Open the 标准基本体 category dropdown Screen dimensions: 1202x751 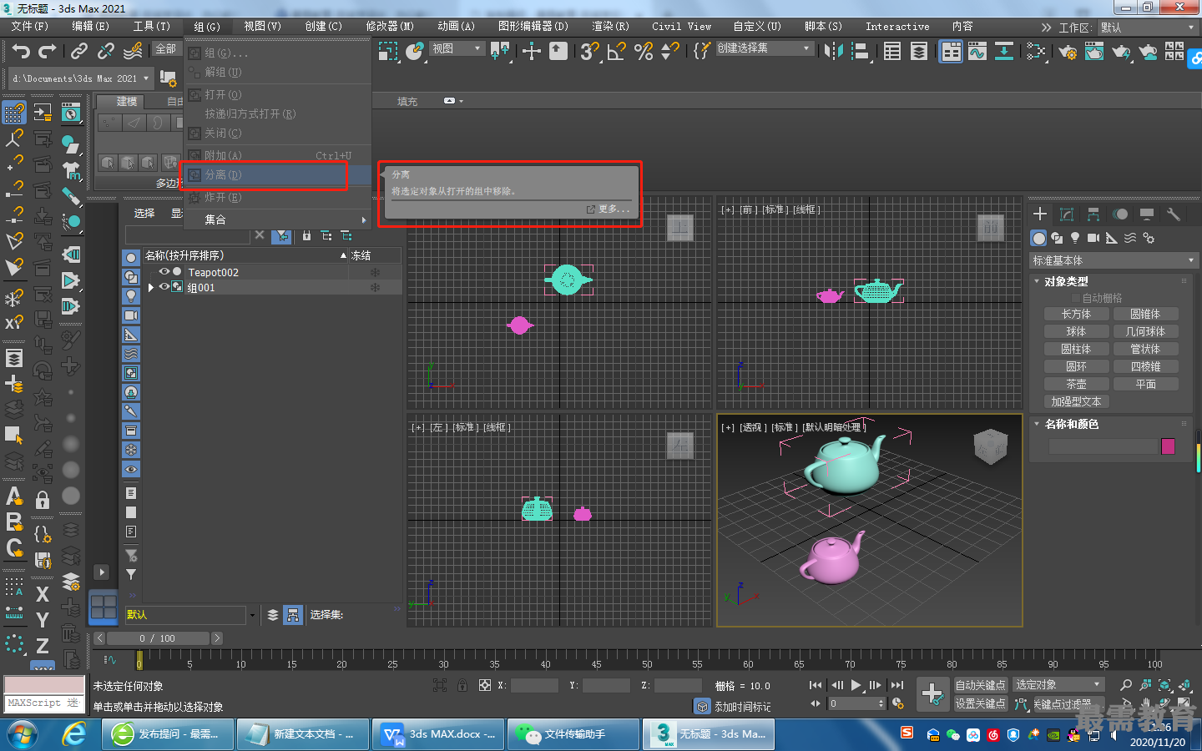(x=1114, y=260)
